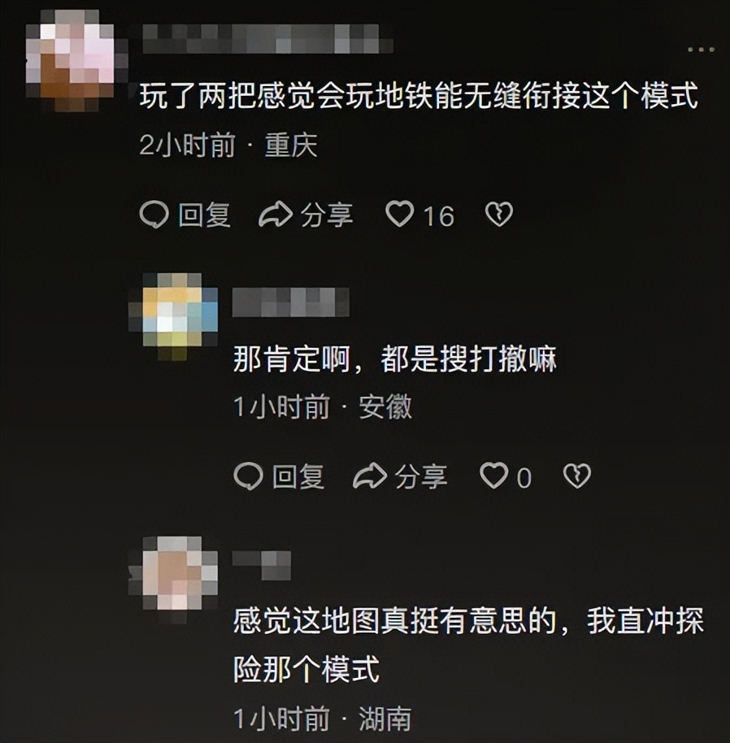Select comment about 玩了两把感觉会玩地铁
The height and width of the screenshot is (743, 730).
click(419, 96)
